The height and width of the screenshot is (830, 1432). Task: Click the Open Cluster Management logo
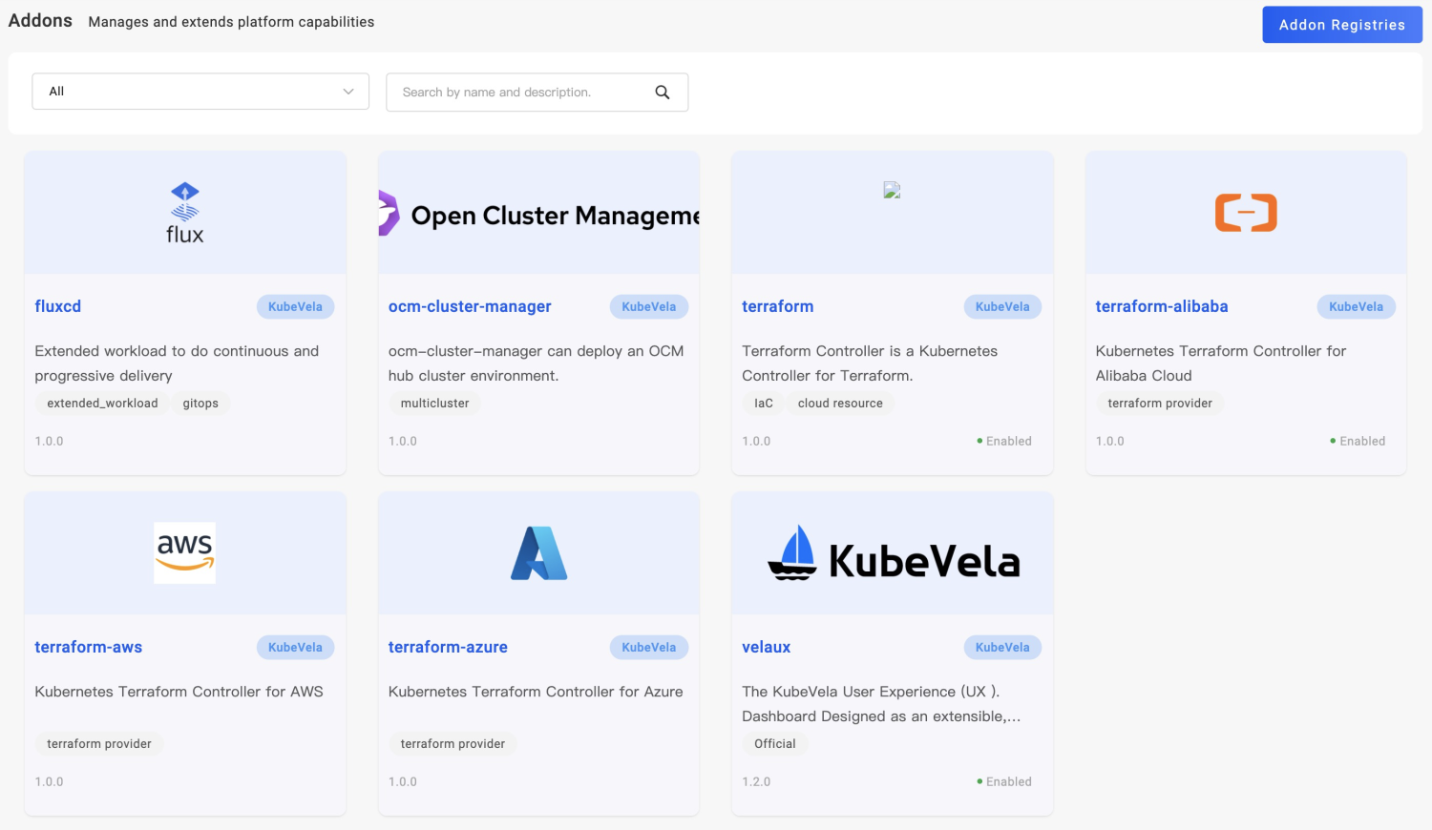click(x=539, y=215)
